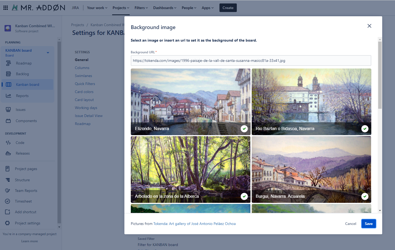Open Reports via its chart icon
The image size is (395, 250).
(x=9, y=96)
